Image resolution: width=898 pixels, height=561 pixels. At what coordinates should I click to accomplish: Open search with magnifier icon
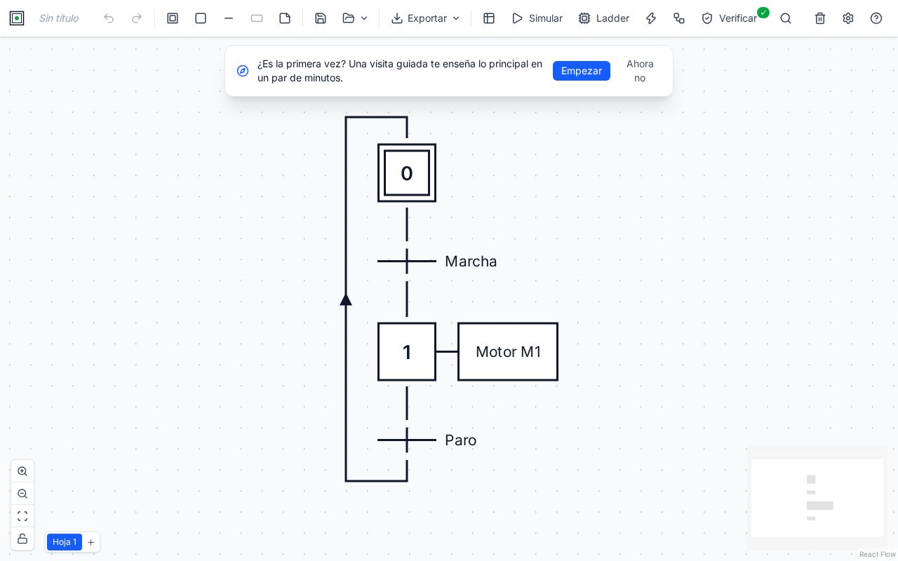pos(786,18)
